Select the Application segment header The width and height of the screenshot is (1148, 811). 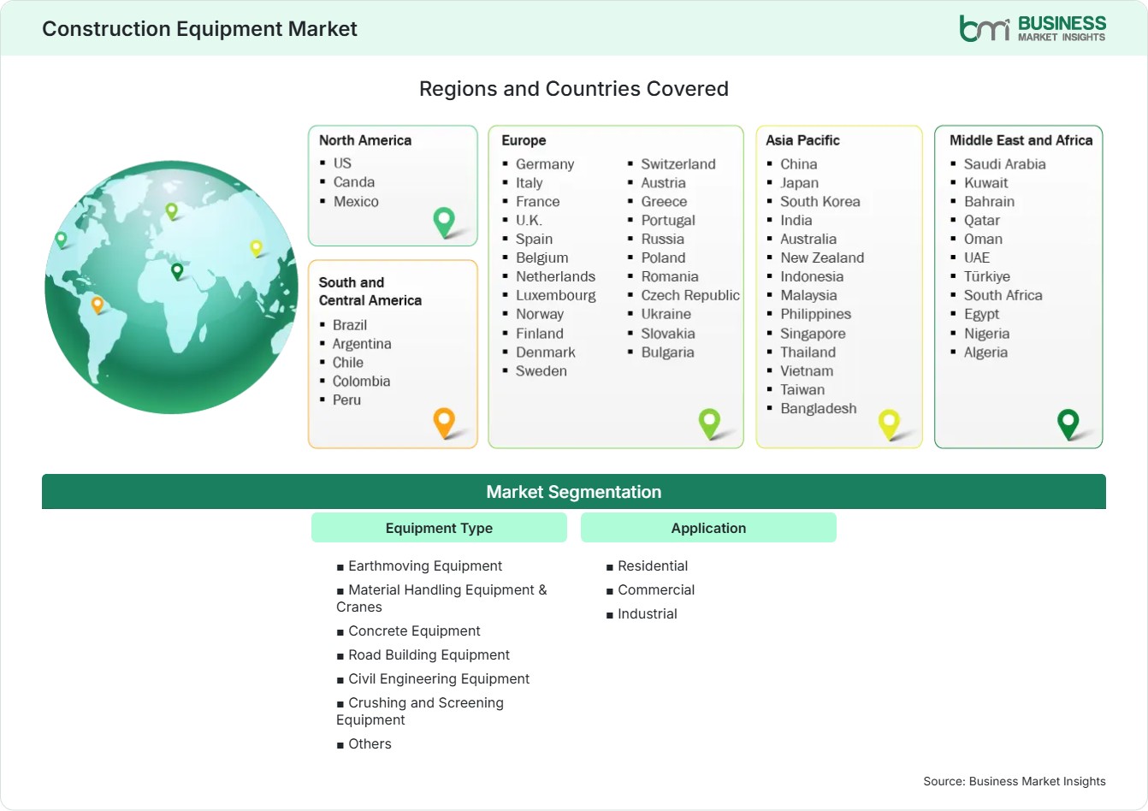click(708, 528)
